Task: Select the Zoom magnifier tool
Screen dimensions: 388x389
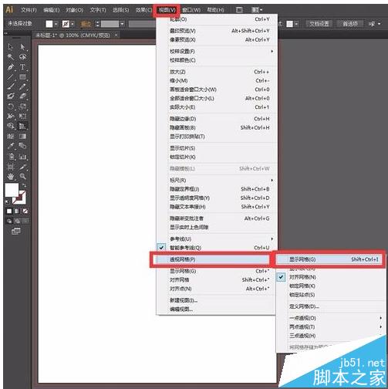Action: [22, 177]
